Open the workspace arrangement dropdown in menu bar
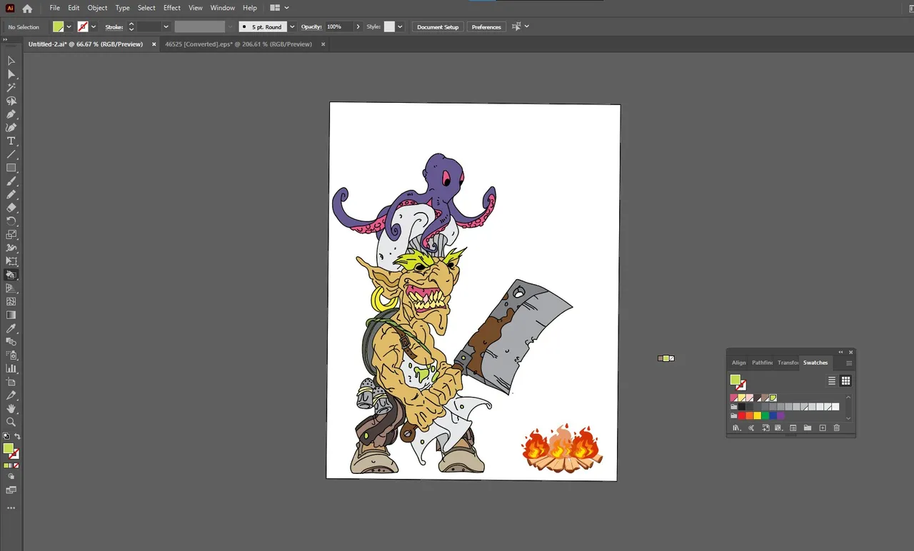Screen dimensions: 914x551 click(x=280, y=8)
